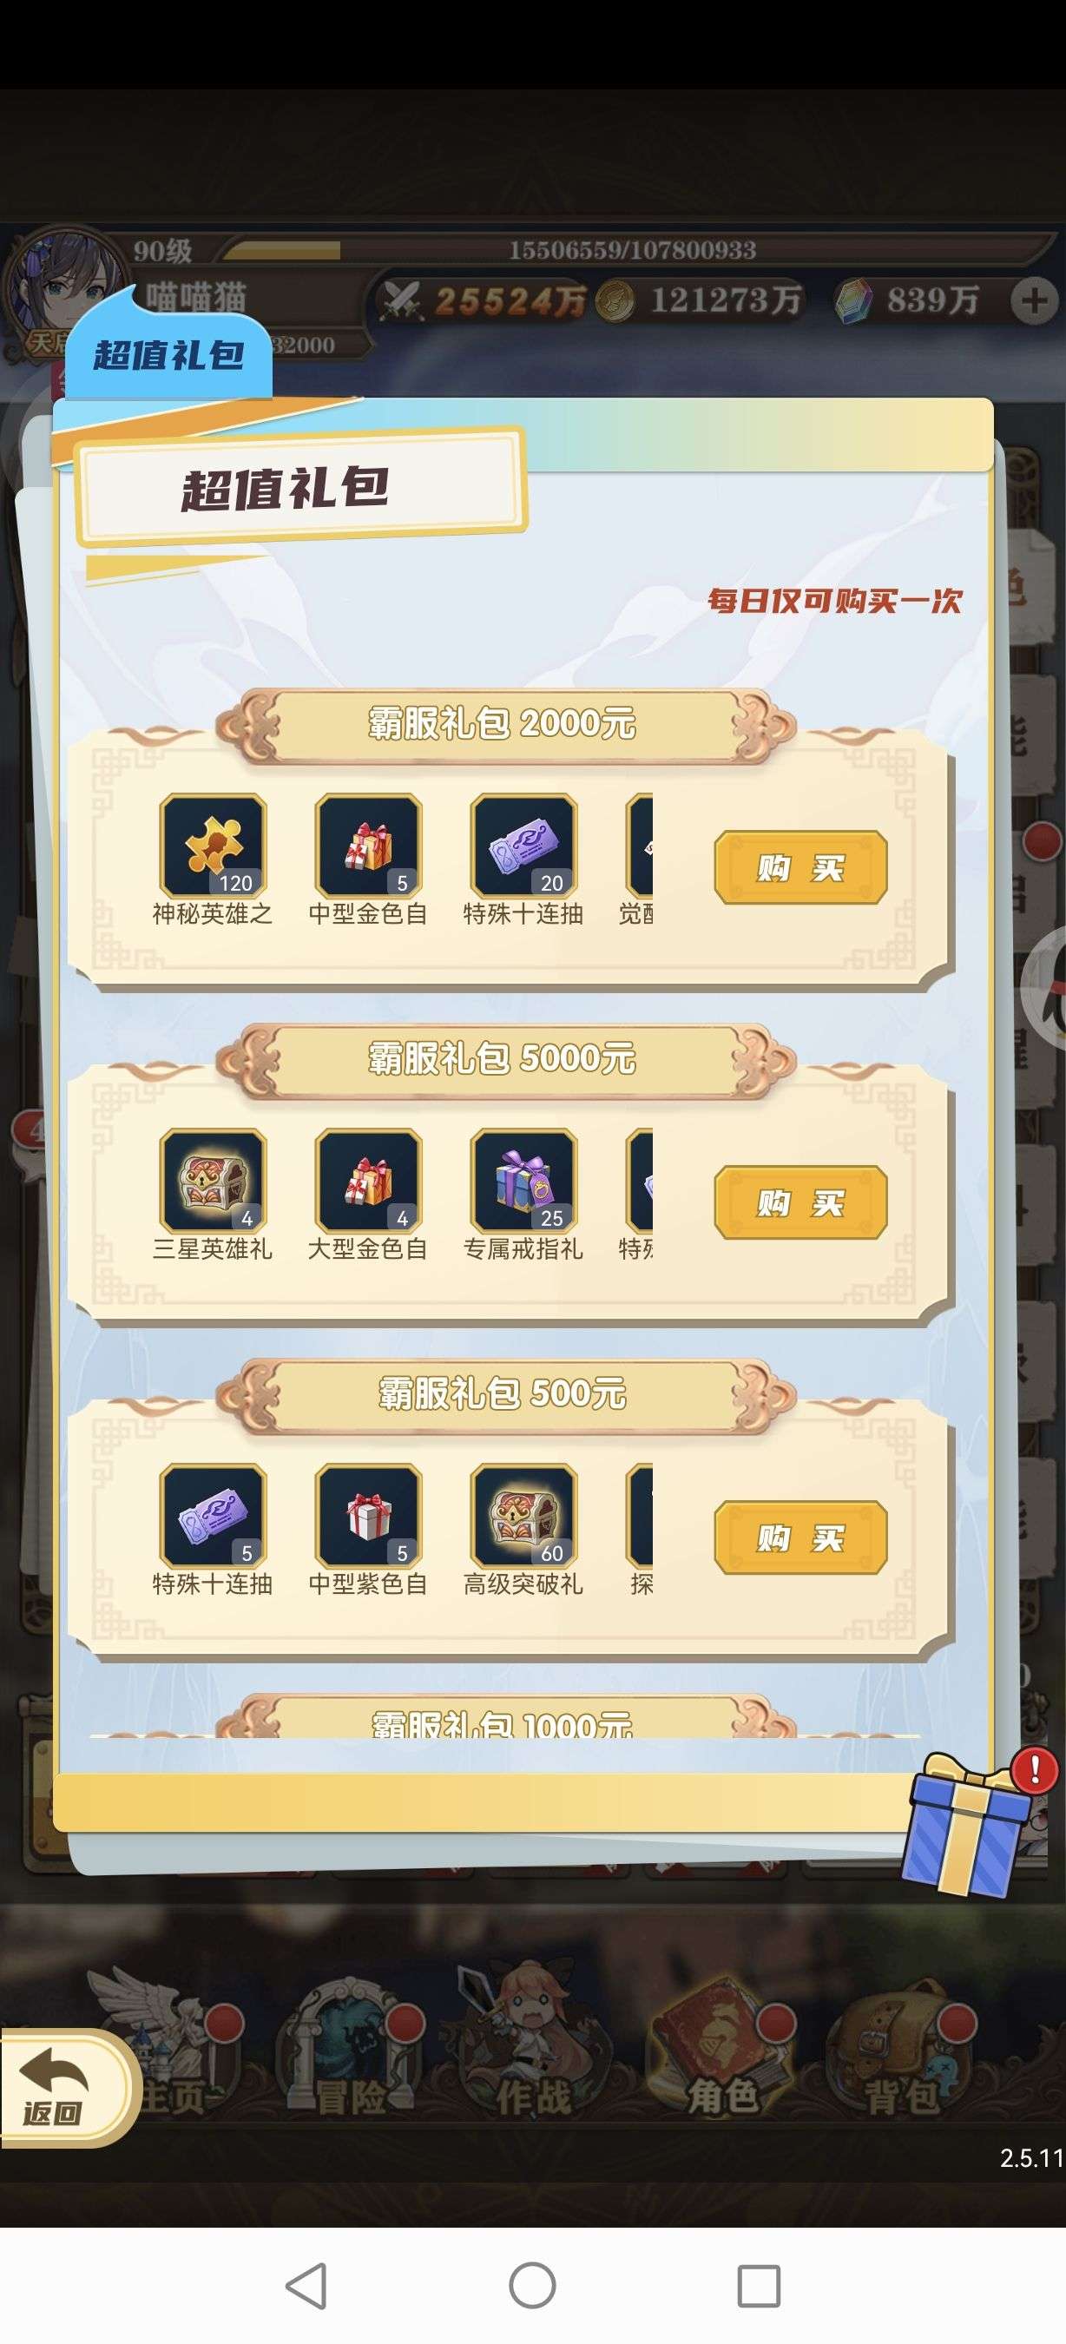The width and height of the screenshot is (1066, 2344).
Task: Tap the special ten-draw ticket with quantity 20
Action: 524,846
